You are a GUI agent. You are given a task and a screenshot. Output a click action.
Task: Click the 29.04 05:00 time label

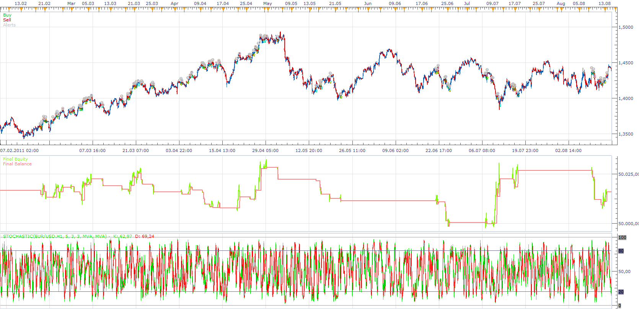(266, 150)
